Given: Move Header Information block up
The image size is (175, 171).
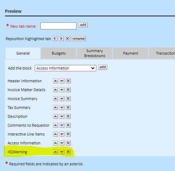Looking at the screenshot, I should [56, 81].
